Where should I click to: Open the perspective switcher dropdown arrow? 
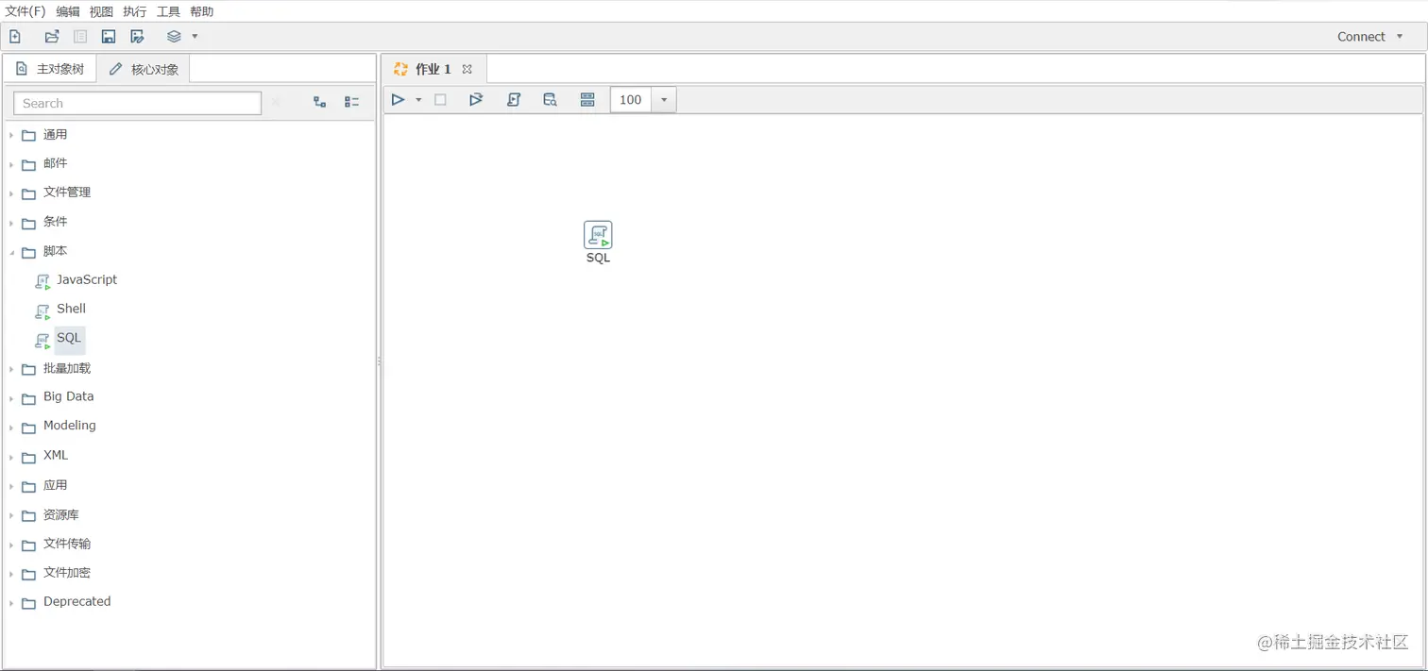coord(195,37)
